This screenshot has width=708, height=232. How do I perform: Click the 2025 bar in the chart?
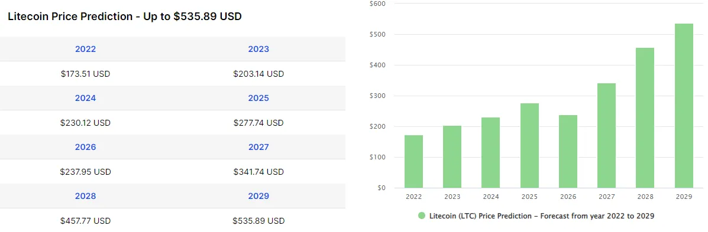coord(529,145)
